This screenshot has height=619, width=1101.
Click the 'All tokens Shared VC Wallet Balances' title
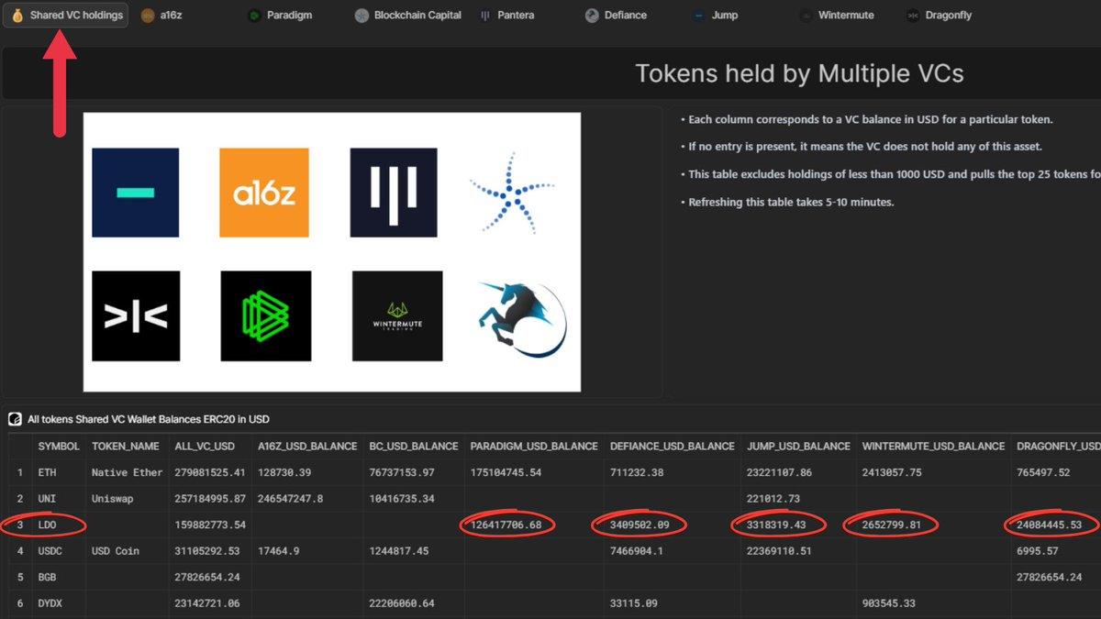tap(149, 419)
